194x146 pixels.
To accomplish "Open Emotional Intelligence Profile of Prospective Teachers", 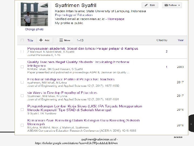I will (x=71, y=79).
